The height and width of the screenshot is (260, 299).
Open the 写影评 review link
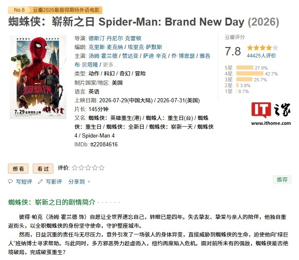pos(54,182)
